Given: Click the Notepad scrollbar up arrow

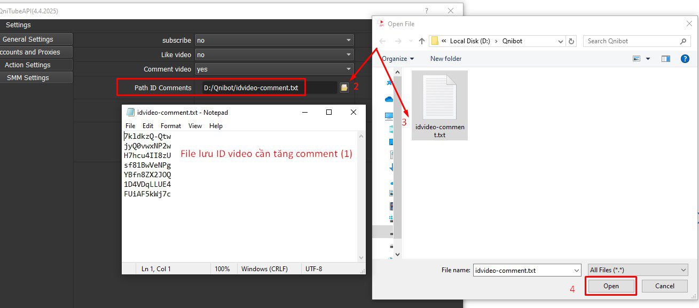Looking at the screenshot, I should click(x=362, y=137).
